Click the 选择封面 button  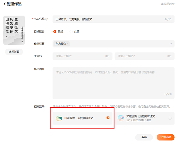(14, 52)
